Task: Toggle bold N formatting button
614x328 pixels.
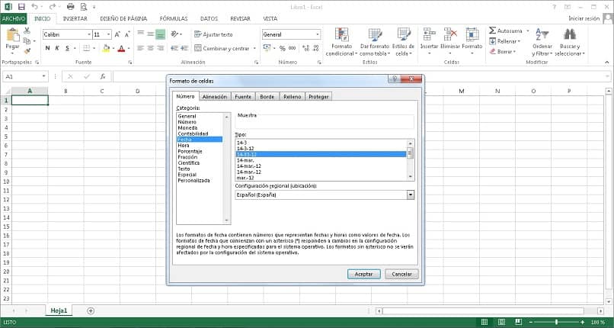Action: pos(47,48)
